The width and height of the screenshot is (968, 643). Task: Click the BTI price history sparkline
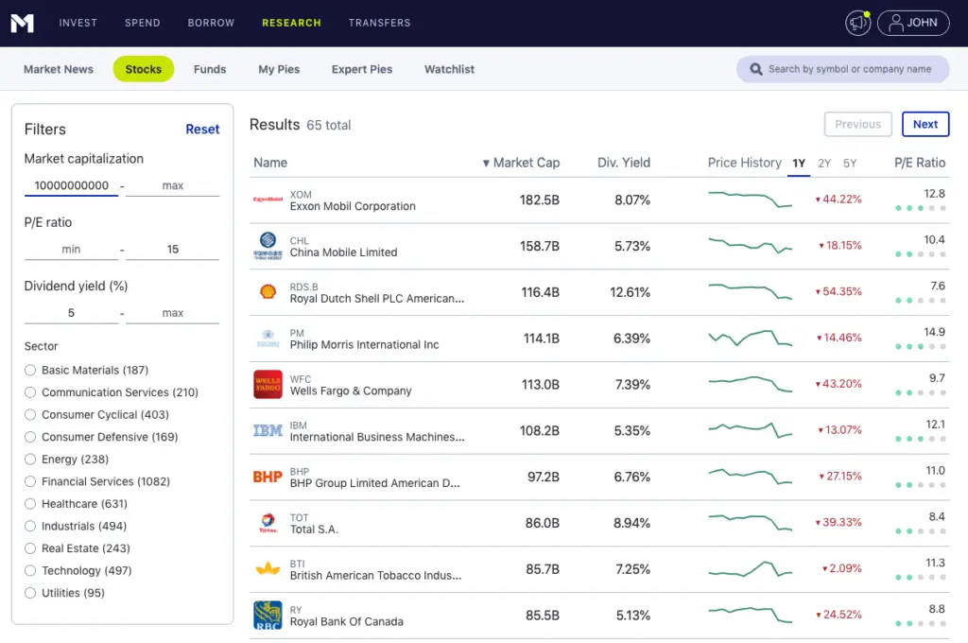750,569
